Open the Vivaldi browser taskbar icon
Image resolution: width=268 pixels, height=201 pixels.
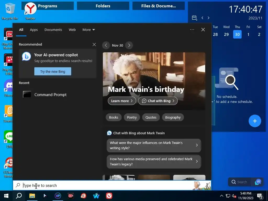(109, 196)
